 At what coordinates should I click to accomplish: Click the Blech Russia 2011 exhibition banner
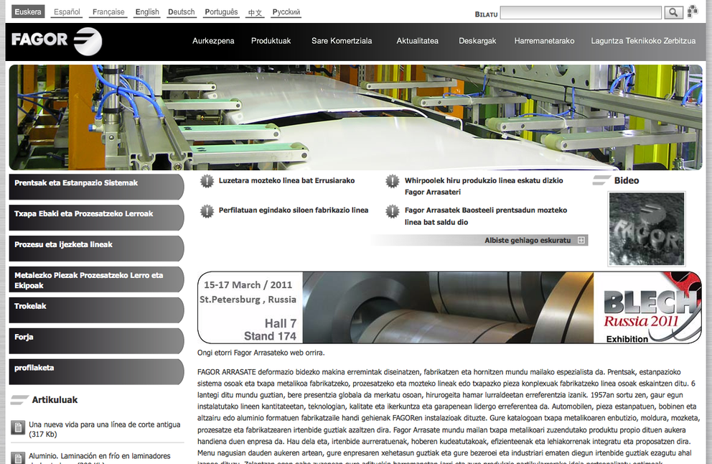pyautogui.click(x=449, y=307)
